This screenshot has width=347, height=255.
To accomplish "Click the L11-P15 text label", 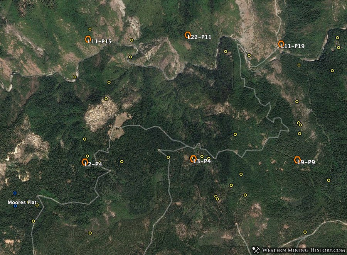I will point(100,41).
